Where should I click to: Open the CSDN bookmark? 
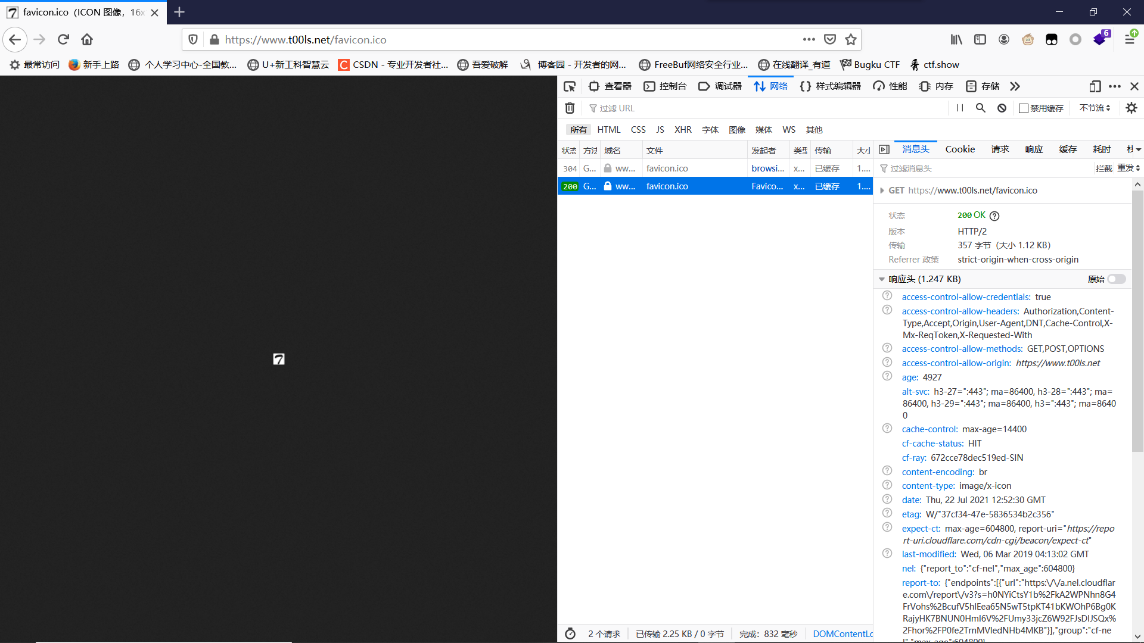393,64
